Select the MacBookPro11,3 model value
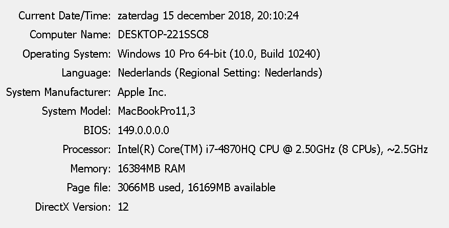The image size is (449, 228). pyautogui.click(x=156, y=111)
